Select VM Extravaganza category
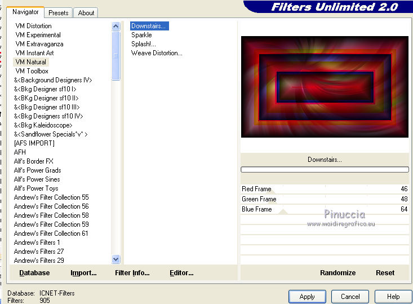This screenshot has width=413, height=304. pyautogui.click(x=39, y=44)
